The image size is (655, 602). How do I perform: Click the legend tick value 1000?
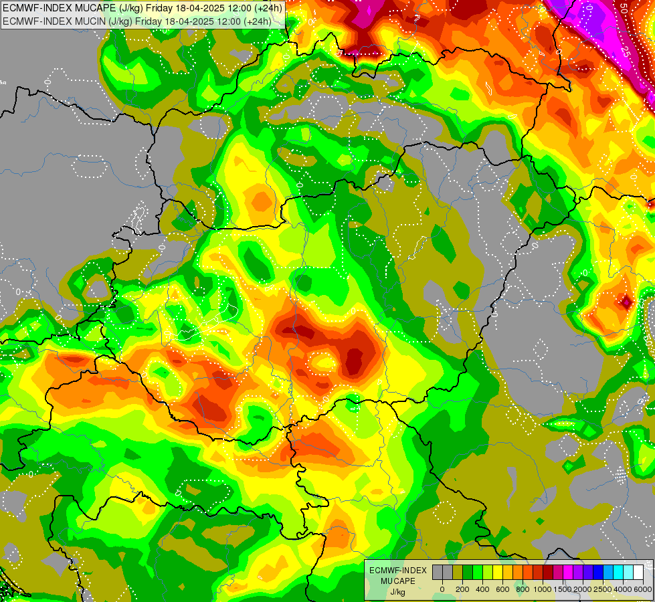pos(543,589)
